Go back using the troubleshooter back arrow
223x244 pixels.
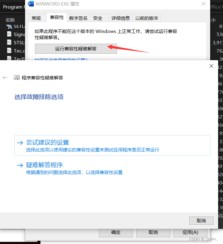click(x=5, y=78)
